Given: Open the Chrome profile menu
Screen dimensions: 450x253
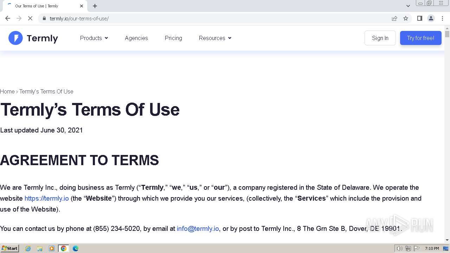Looking at the screenshot, I should [x=431, y=18].
